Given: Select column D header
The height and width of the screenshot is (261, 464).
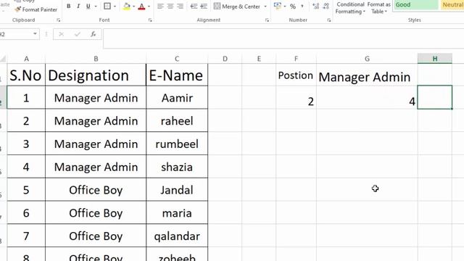Looking at the screenshot, I should click(x=225, y=59).
